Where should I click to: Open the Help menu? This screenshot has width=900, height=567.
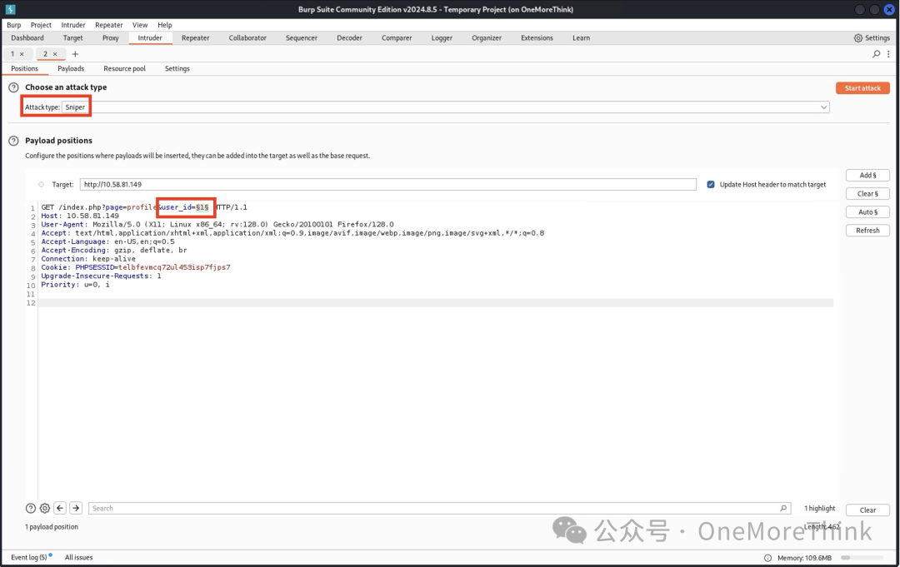point(165,25)
